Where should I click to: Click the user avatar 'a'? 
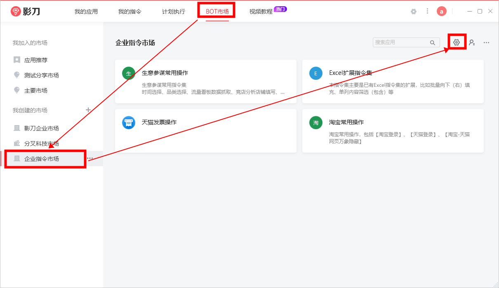click(x=442, y=12)
